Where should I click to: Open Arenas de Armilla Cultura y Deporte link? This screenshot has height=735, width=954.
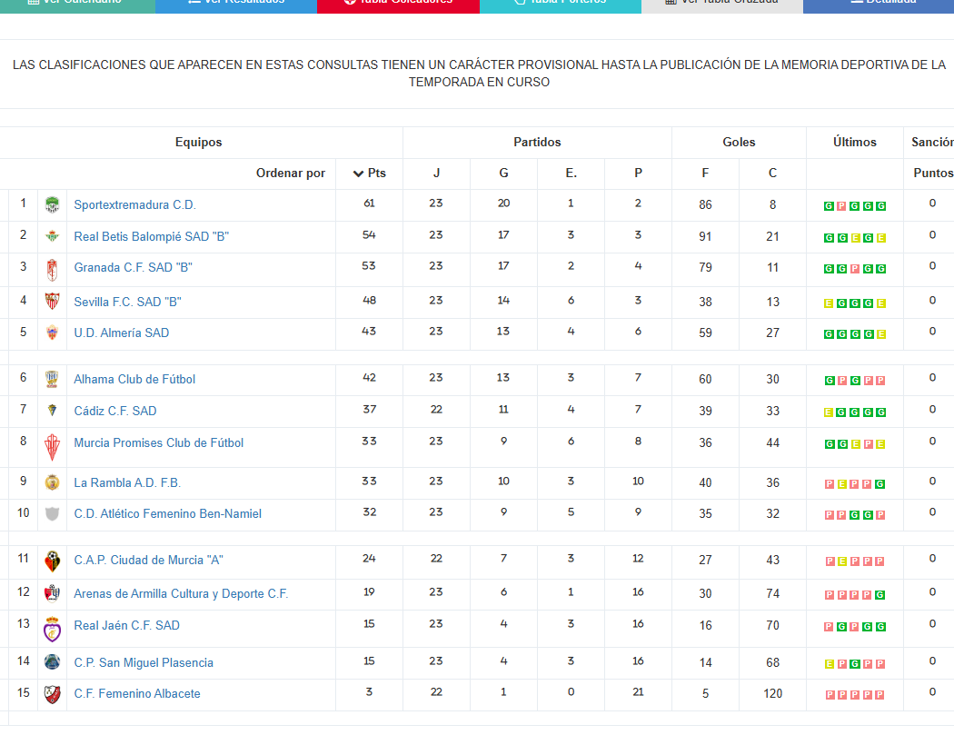182,594
